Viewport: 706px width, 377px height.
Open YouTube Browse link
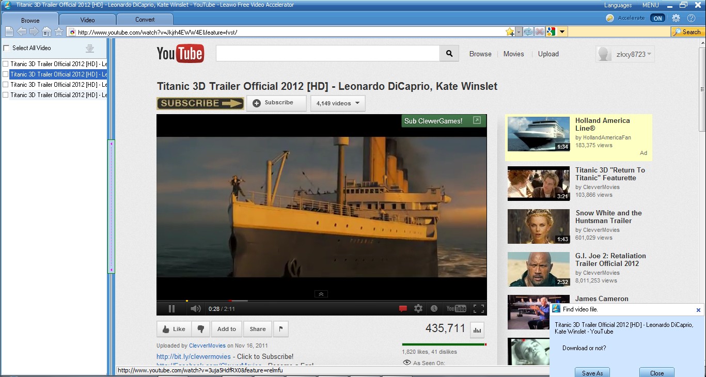tap(480, 54)
